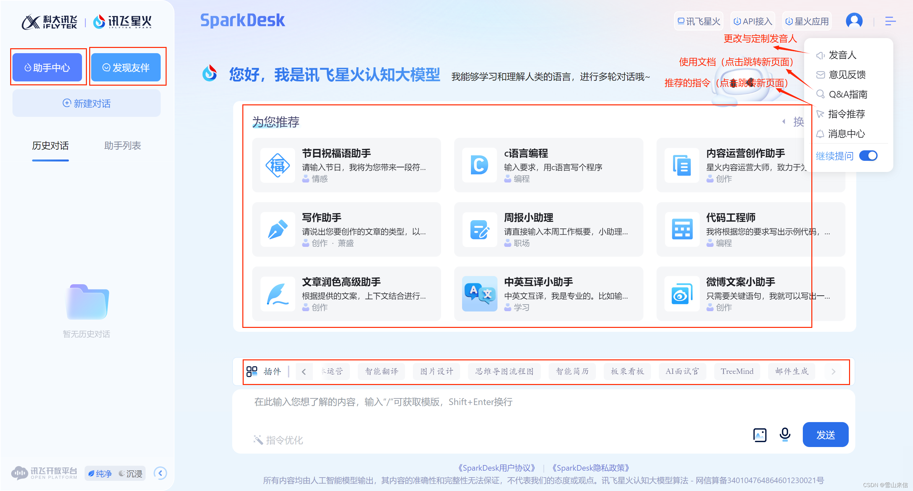The height and width of the screenshot is (491, 913).
Task: Click the SparkDesk title logo
Action: 242,20
